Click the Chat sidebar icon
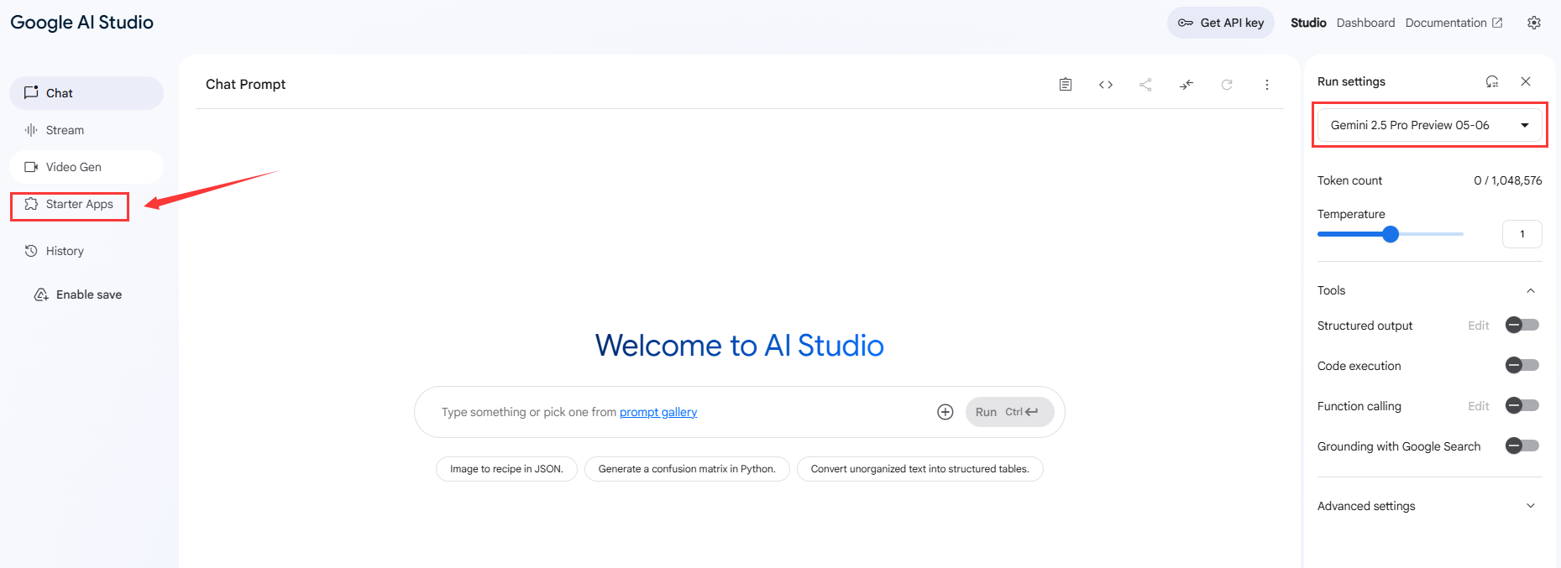1561x568 pixels. point(31,93)
